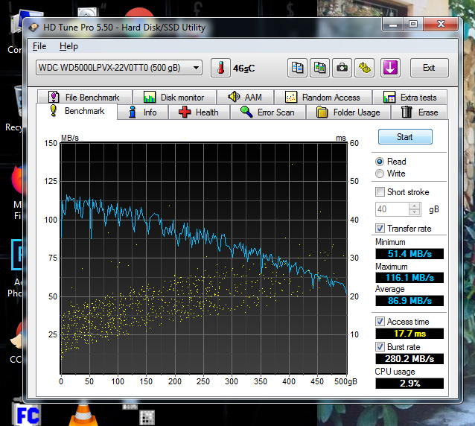The image size is (475, 426).
Task: Close the HD Tune Pro window
Action: [x=441, y=25]
